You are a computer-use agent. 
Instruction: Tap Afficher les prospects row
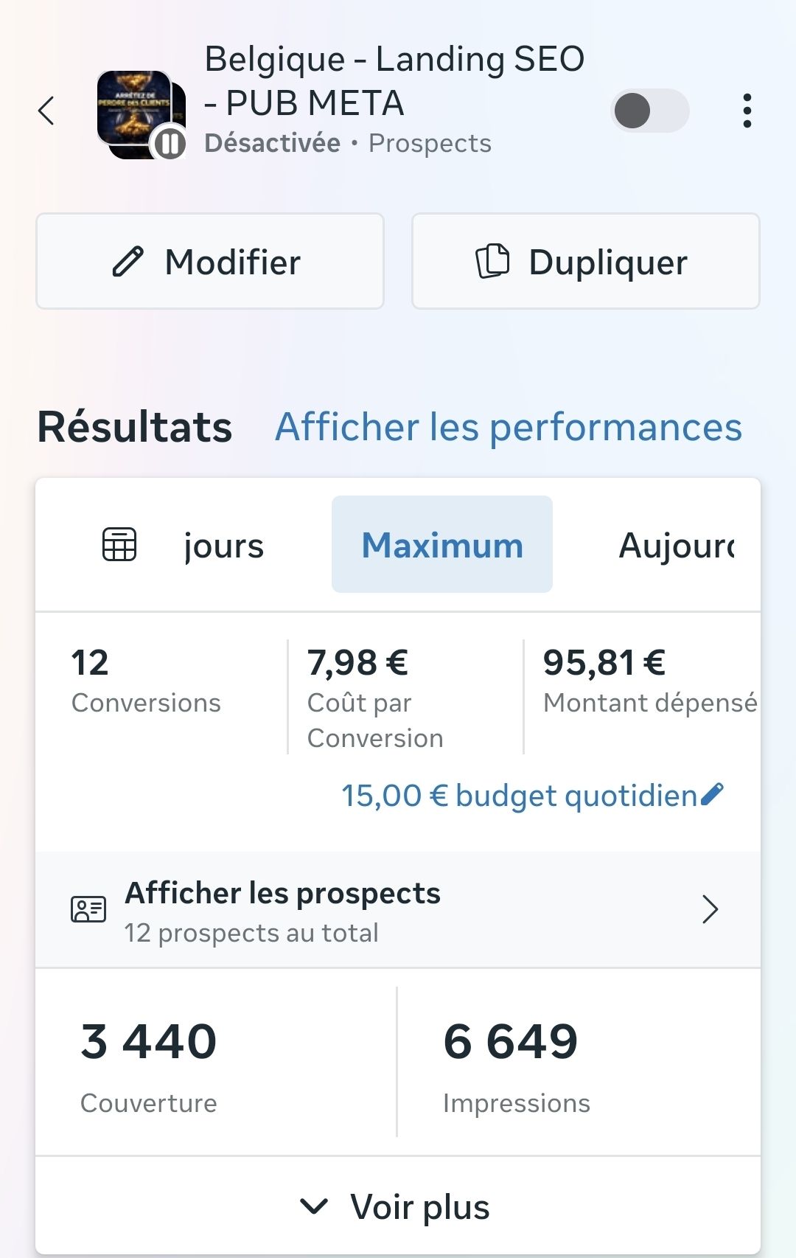click(398, 910)
